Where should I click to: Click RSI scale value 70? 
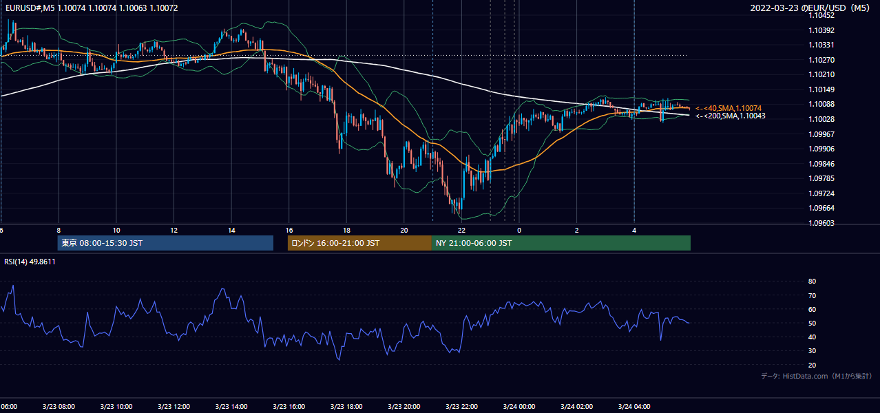[812, 295]
